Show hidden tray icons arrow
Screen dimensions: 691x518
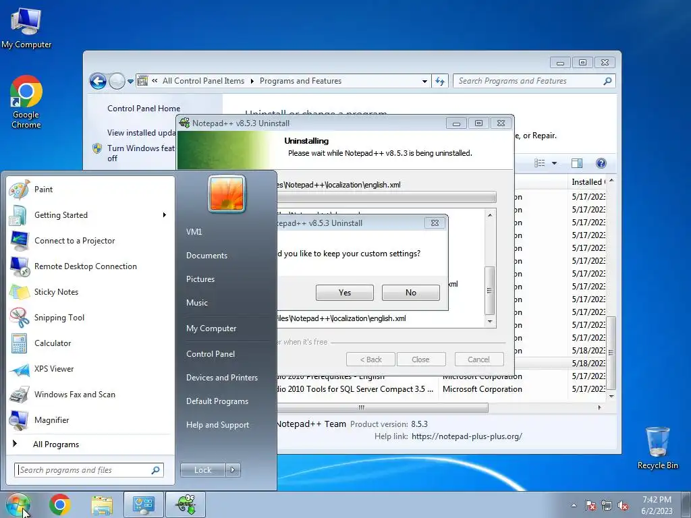(x=574, y=506)
